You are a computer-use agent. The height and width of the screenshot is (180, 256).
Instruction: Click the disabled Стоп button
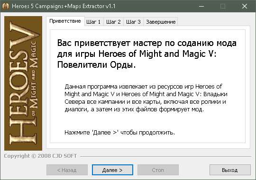tap(158, 170)
